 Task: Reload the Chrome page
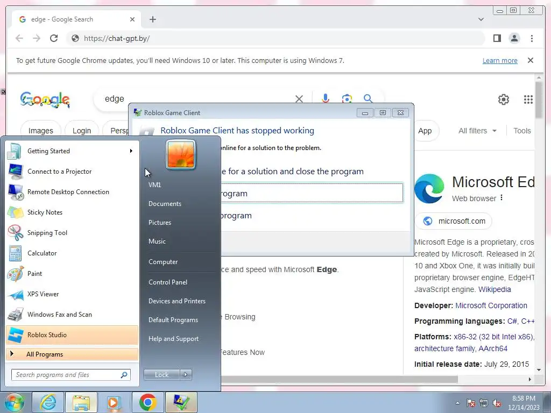[x=54, y=38]
